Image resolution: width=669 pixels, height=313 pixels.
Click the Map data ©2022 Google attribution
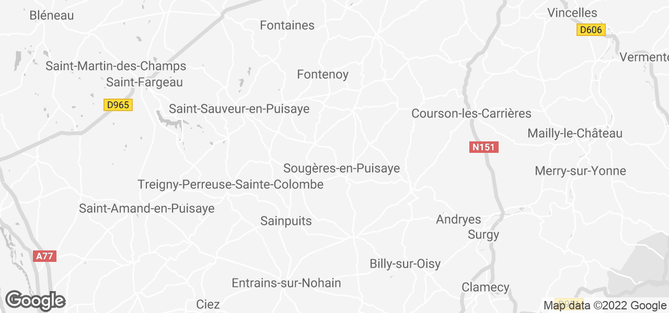coord(605,306)
